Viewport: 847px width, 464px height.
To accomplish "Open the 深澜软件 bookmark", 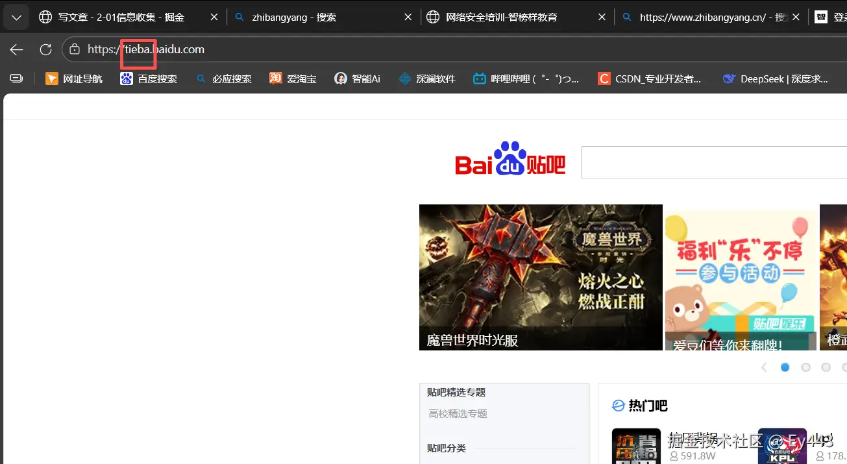I will point(427,79).
